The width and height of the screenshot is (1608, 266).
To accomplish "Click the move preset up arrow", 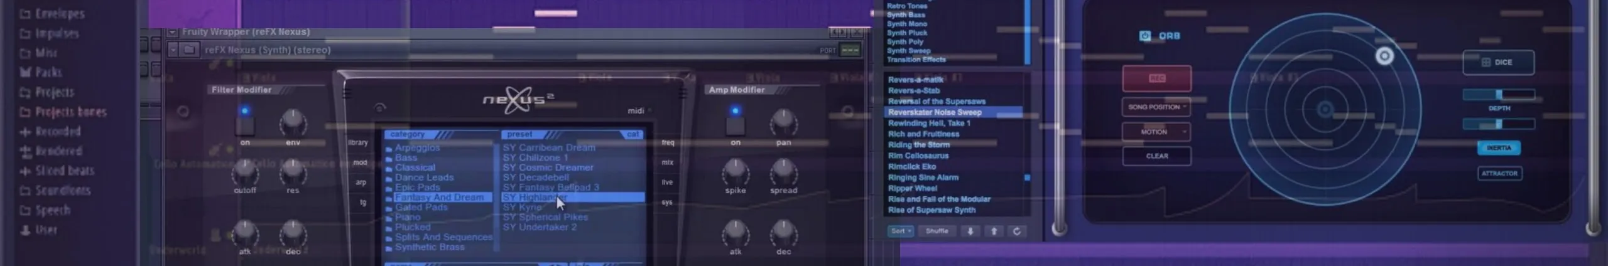I will (x=994, y=231).
